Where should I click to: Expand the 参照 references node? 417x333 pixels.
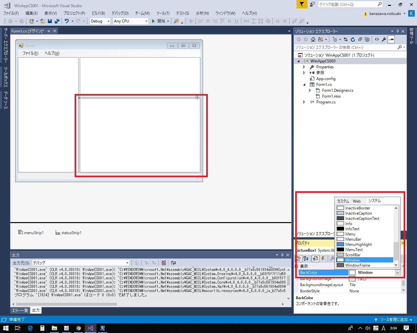tap(304, 73)
